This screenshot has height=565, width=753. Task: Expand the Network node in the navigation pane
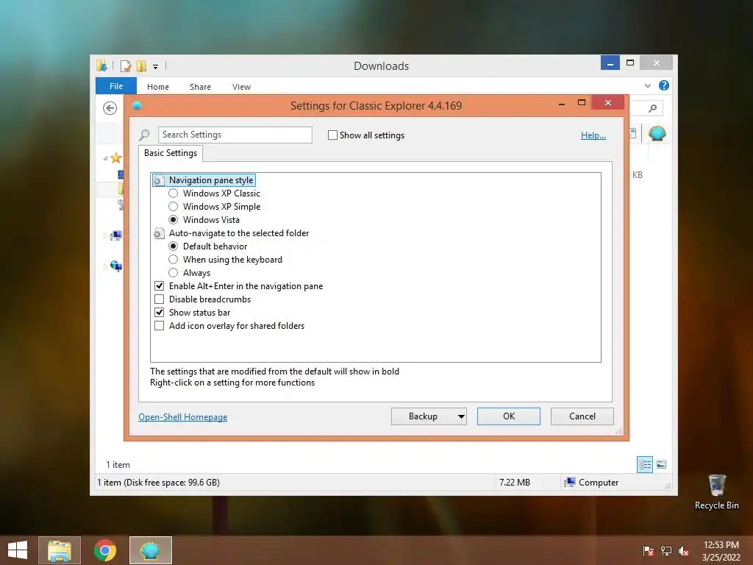click(105, 266)
